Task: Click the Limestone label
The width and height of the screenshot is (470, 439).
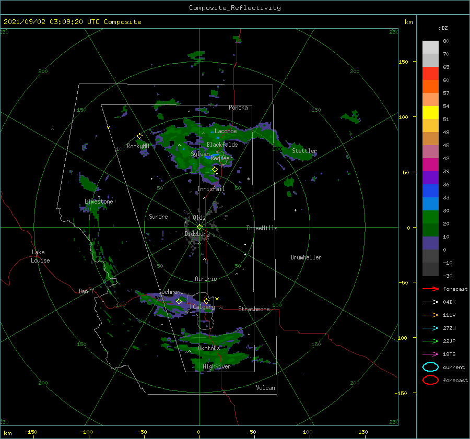Action: pos(99,201)
